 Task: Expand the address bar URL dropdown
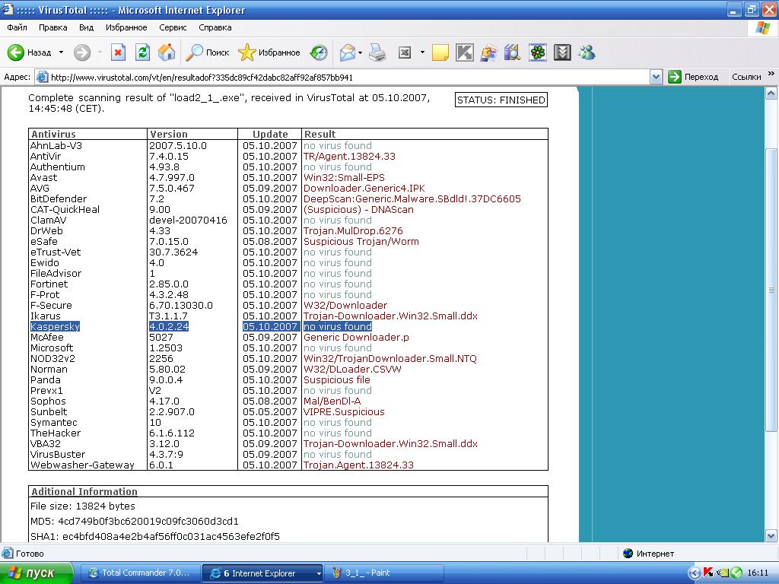[x=656, y=77]
